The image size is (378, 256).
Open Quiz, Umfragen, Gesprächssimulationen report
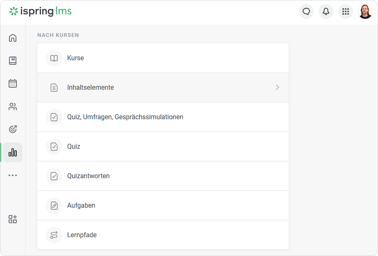point(163,117)
